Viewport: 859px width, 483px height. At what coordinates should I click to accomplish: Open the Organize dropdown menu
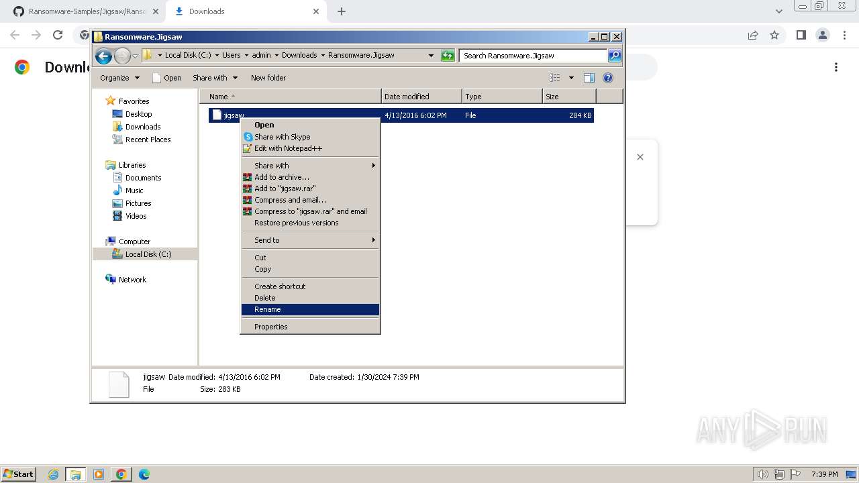119,78
